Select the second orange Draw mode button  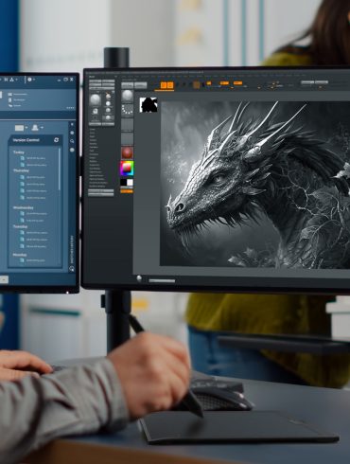[x=170, y=85]
